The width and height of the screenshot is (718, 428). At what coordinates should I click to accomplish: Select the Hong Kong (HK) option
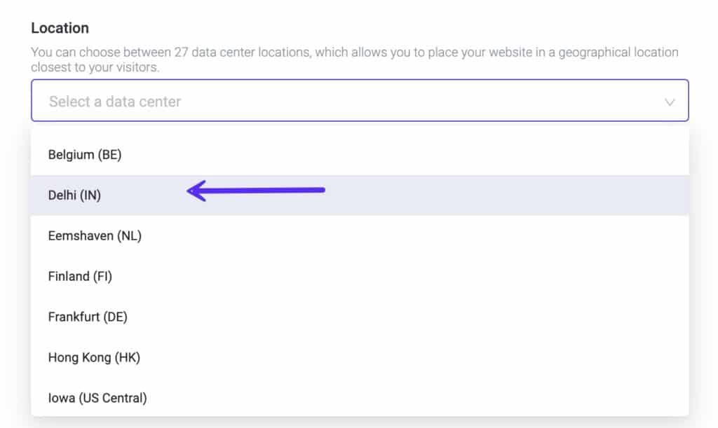click(x=94, y=357)
